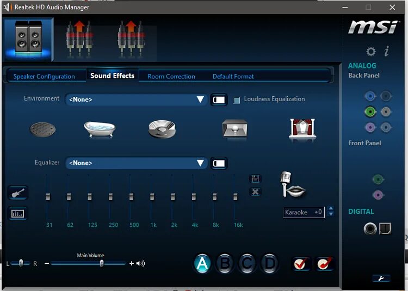Screen dimensions: 408x291
Task: Click the MSI logo
Action: click(373, 27)
